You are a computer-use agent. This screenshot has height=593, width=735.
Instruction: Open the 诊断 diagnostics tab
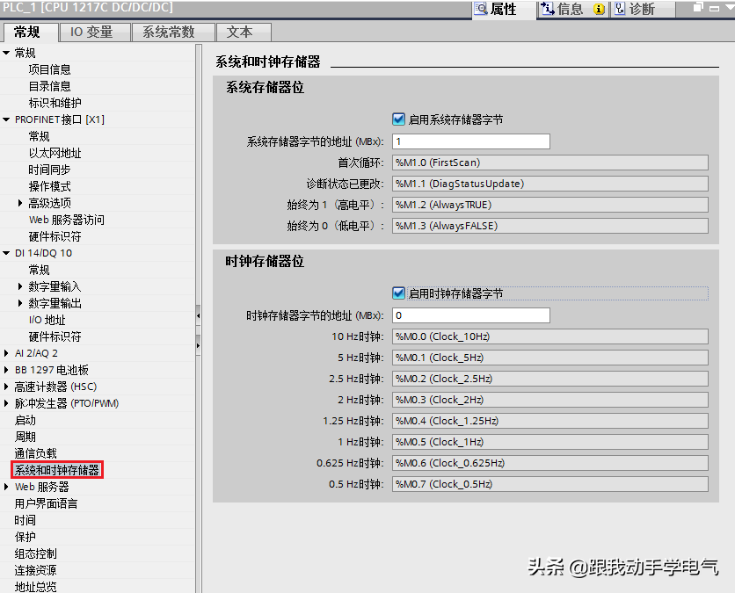(641, 9)
